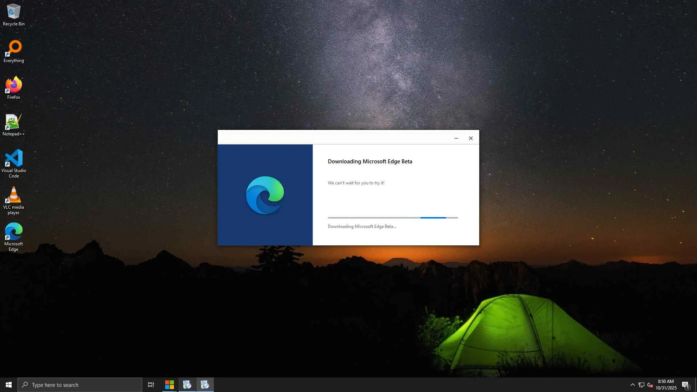697x392 pixels.
Task: Open the clock and date flyout
Action: coord(666,385)
